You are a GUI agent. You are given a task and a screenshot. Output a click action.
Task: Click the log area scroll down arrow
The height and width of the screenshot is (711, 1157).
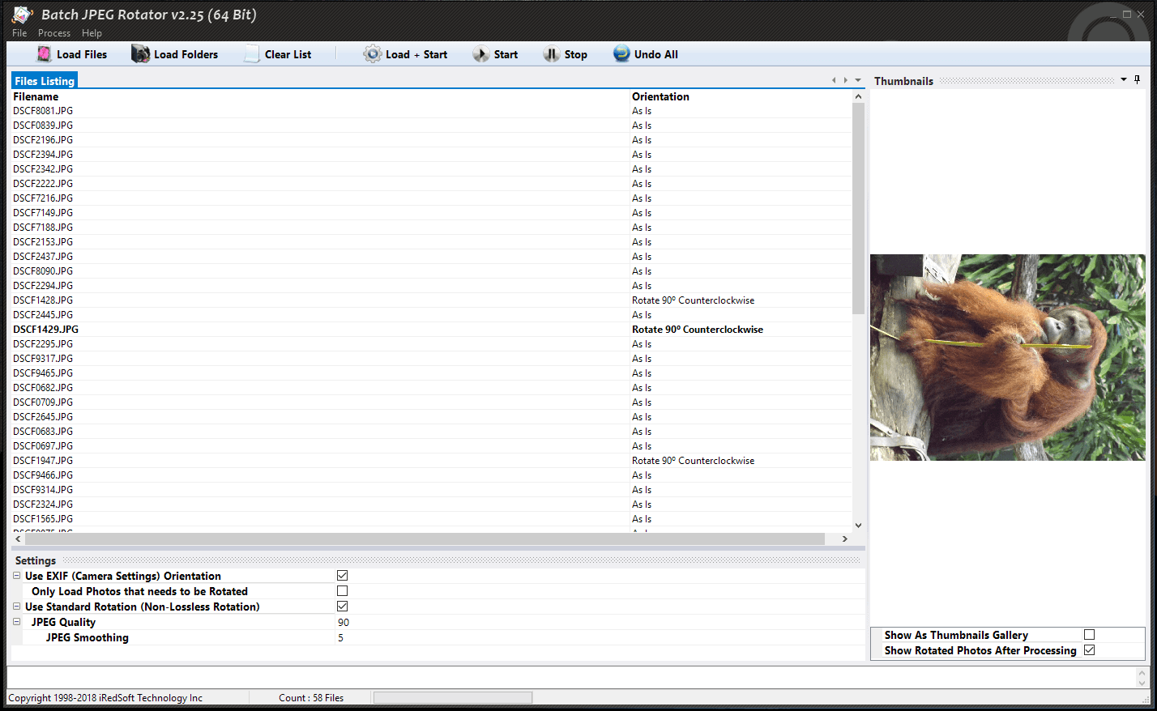(1142, 683)
